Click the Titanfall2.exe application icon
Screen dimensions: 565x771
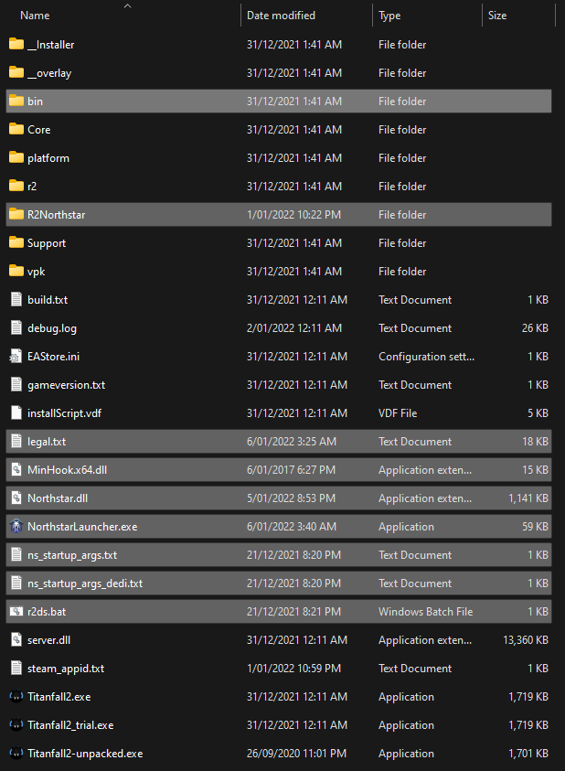tap(16, 697)
